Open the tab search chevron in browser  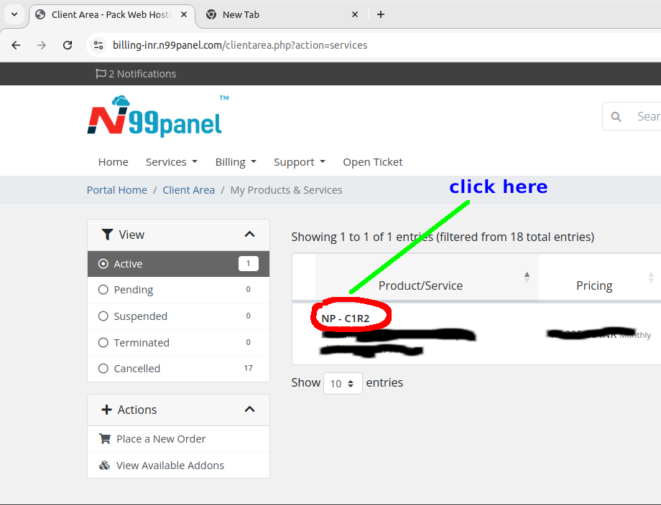point(14,14)
